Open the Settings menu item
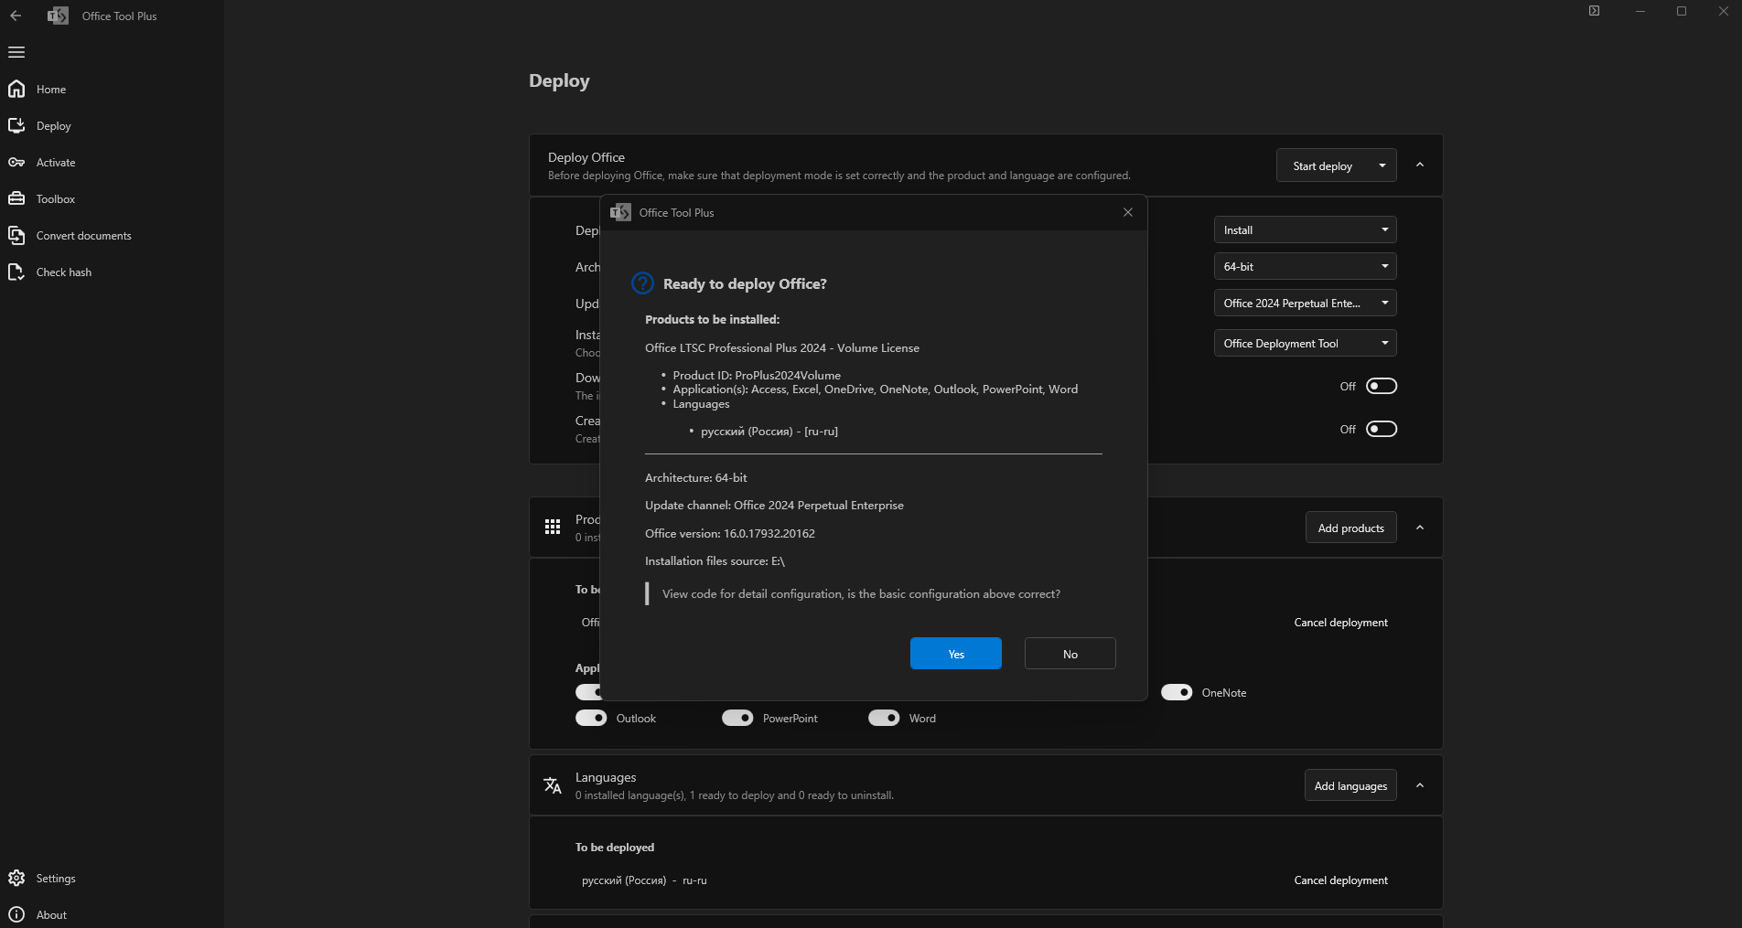Screen dimensions: 1742x928 (112, 878)
